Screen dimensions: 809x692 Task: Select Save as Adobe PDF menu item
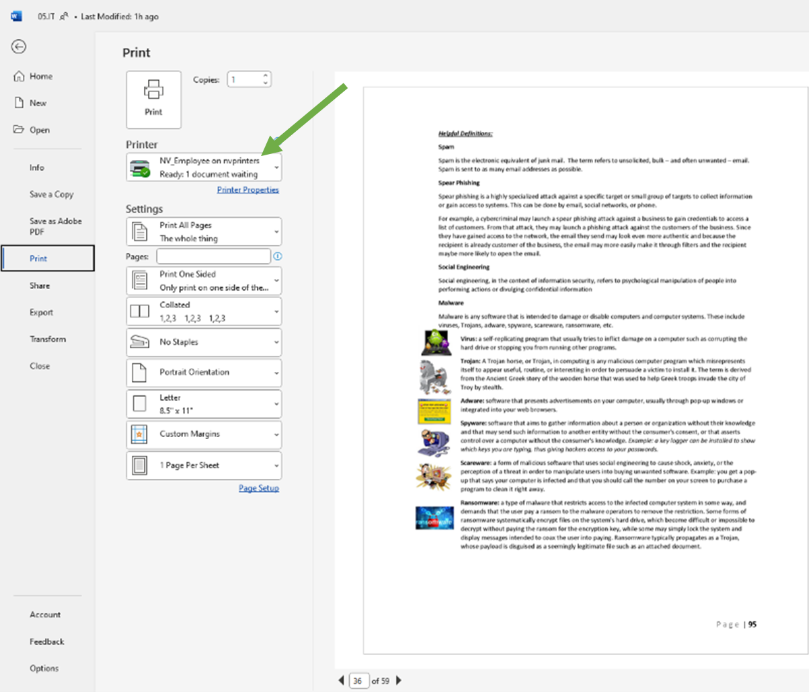coord(55,226)
